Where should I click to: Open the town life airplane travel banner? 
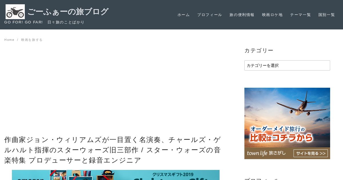[x=287, y=123]
